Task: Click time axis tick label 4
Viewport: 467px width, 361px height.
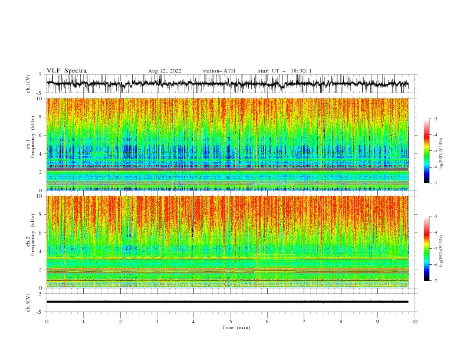Action: [x=193, y=321]
